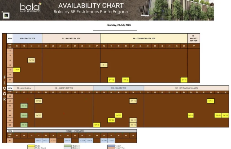Select Yarden unit UG-30
This screenshot has height=149, width=231.
pos(104,140)
